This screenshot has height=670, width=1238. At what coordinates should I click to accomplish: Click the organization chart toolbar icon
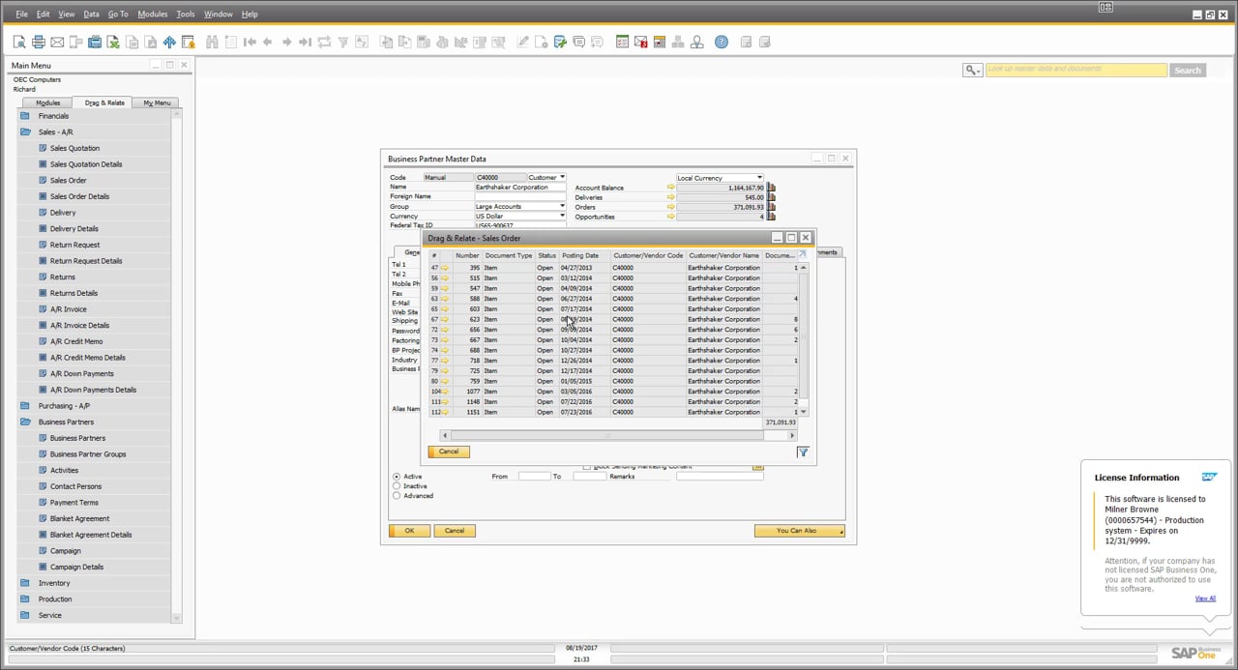click(x=678, y=42)
